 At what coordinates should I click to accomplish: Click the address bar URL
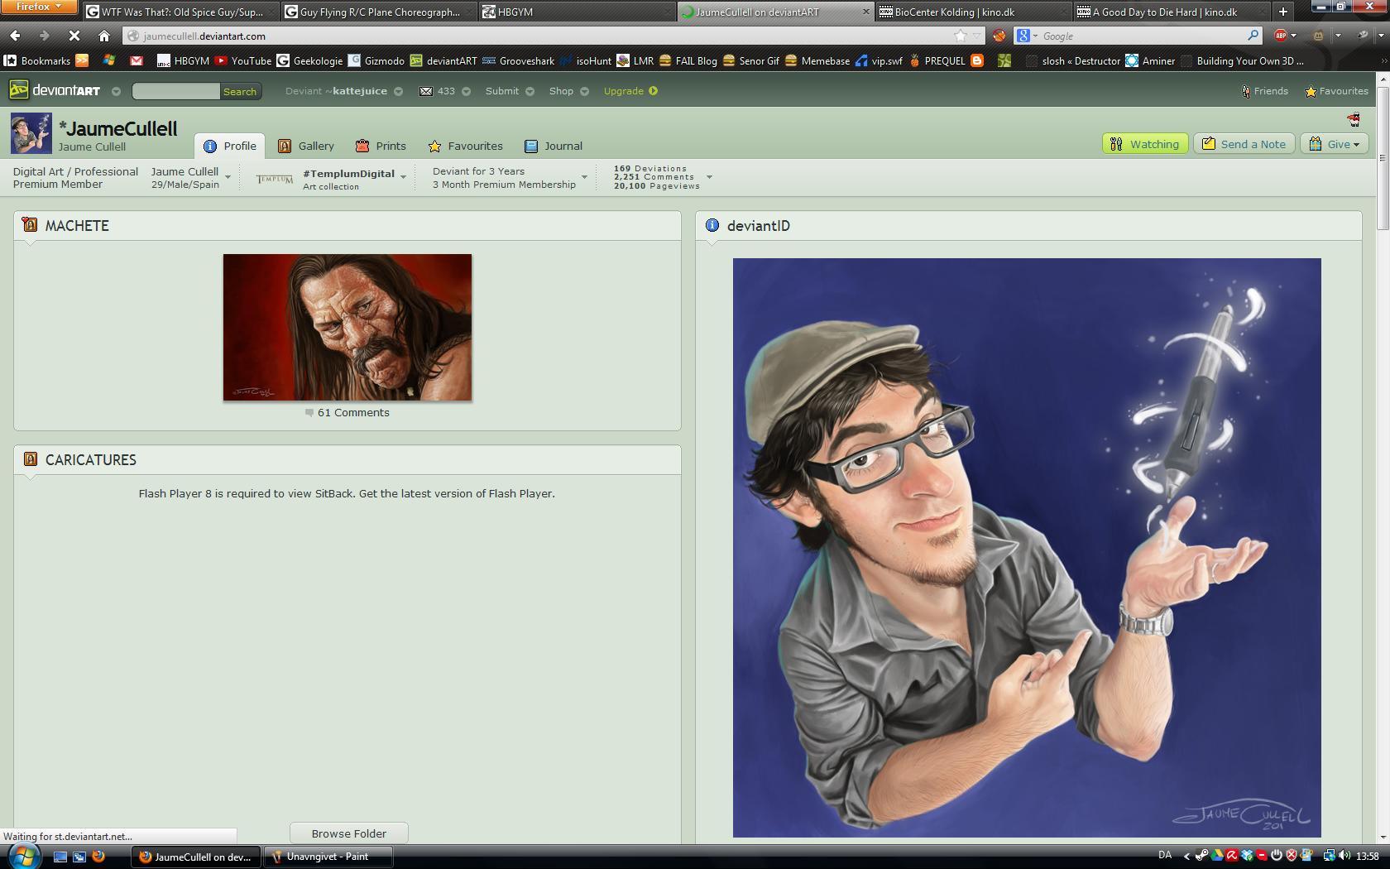(204, 36)
